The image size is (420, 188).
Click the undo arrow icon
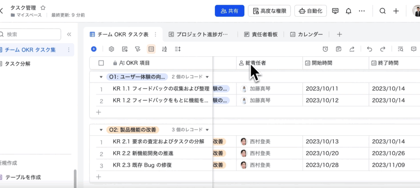[370, 49]
